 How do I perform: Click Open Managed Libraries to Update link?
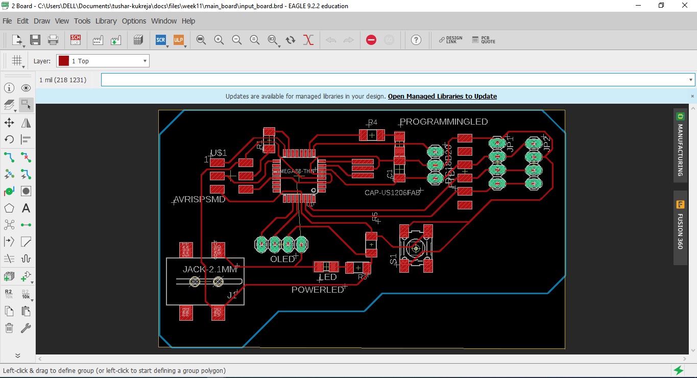click(442, 96)
